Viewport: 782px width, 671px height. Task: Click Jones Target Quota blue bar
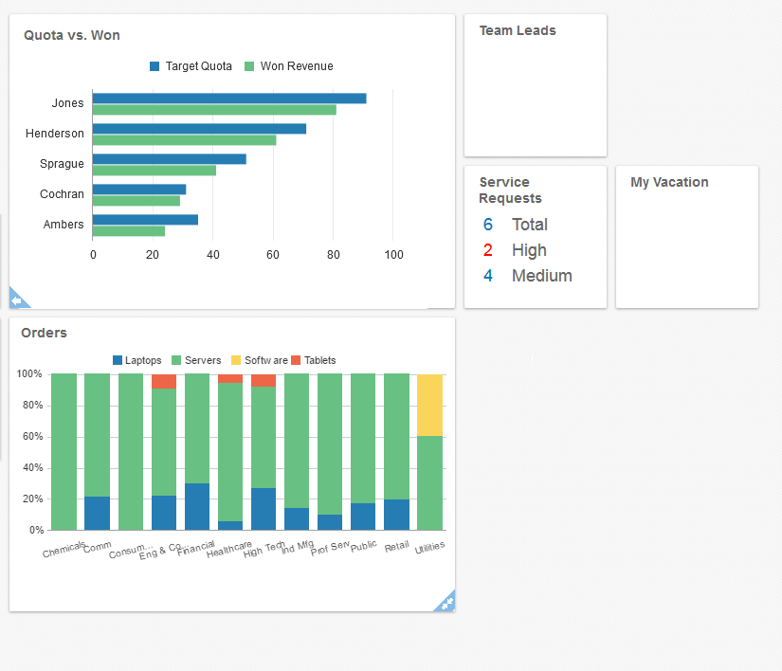point(229,99)
